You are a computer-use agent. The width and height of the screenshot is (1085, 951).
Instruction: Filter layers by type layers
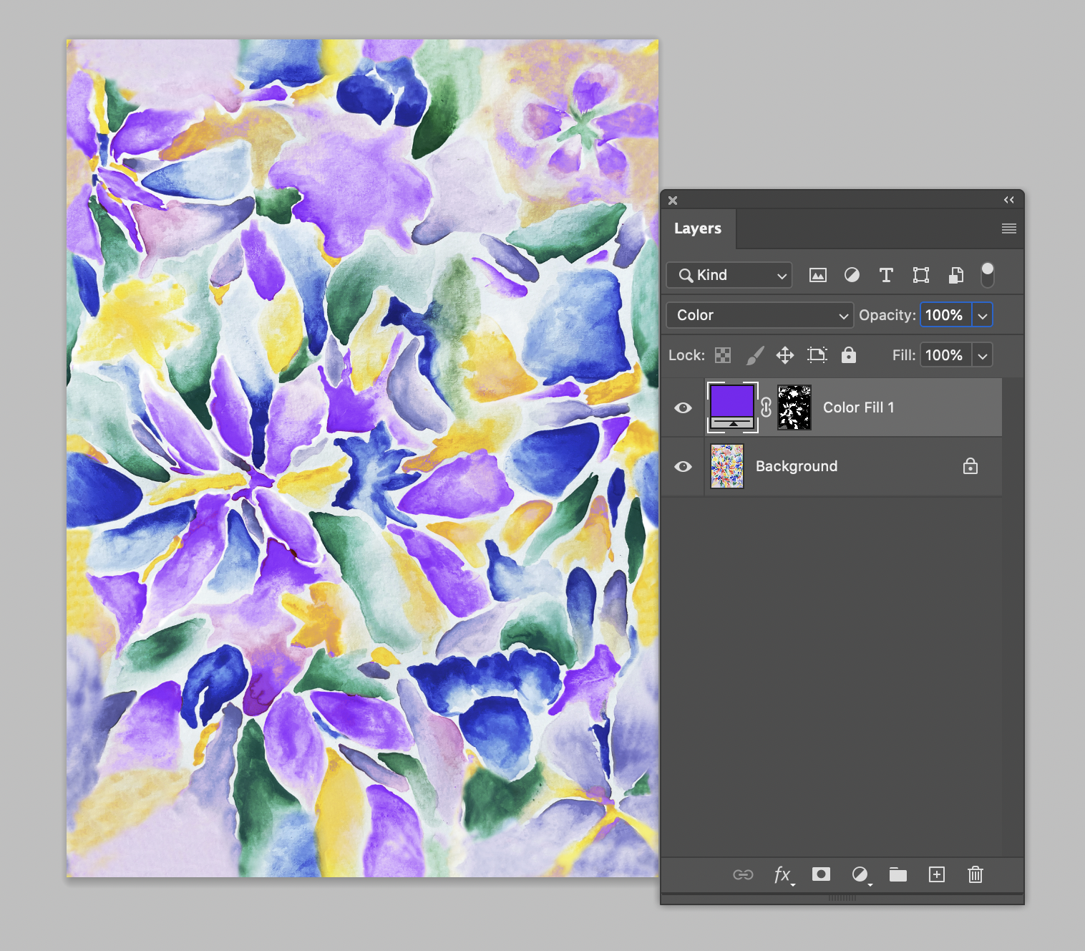coord(886,275)
